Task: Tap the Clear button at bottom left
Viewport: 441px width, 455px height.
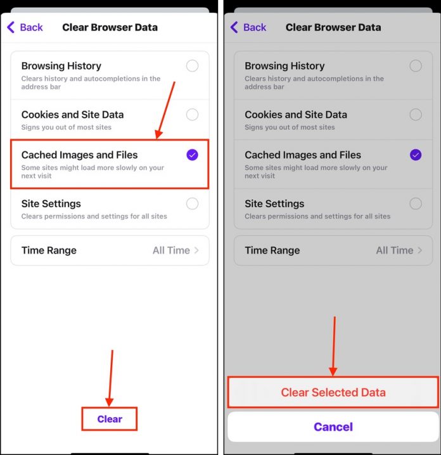Action: click(110, 419)
